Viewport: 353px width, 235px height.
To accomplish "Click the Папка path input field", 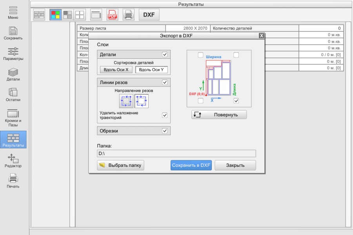I will point(176,154).
